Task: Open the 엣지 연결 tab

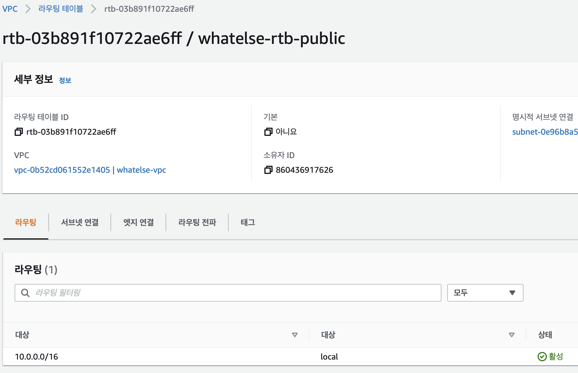Action: (x=138, y=223)
